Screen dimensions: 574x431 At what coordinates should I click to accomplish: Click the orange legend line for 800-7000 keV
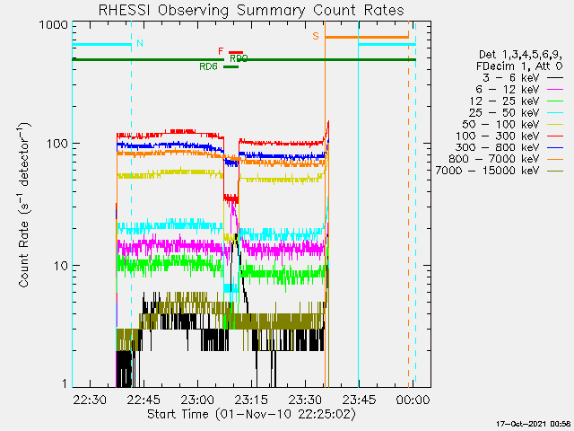555,160
